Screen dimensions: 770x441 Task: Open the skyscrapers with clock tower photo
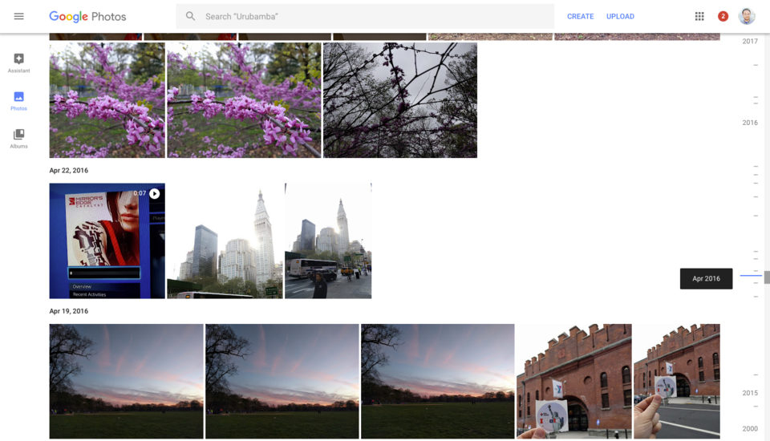[x=225, y=241]
